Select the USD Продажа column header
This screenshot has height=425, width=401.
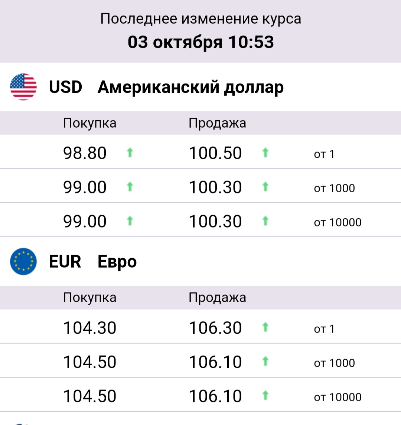[218, 123]
